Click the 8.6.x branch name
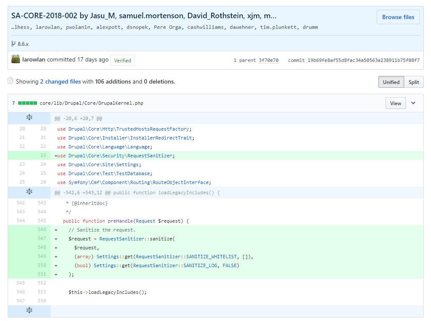This screenshot has width=431, height=321. tap(23, 44)
